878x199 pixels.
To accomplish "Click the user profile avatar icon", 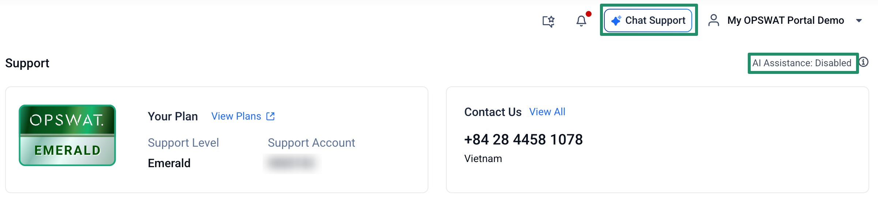I will [713, 20].
